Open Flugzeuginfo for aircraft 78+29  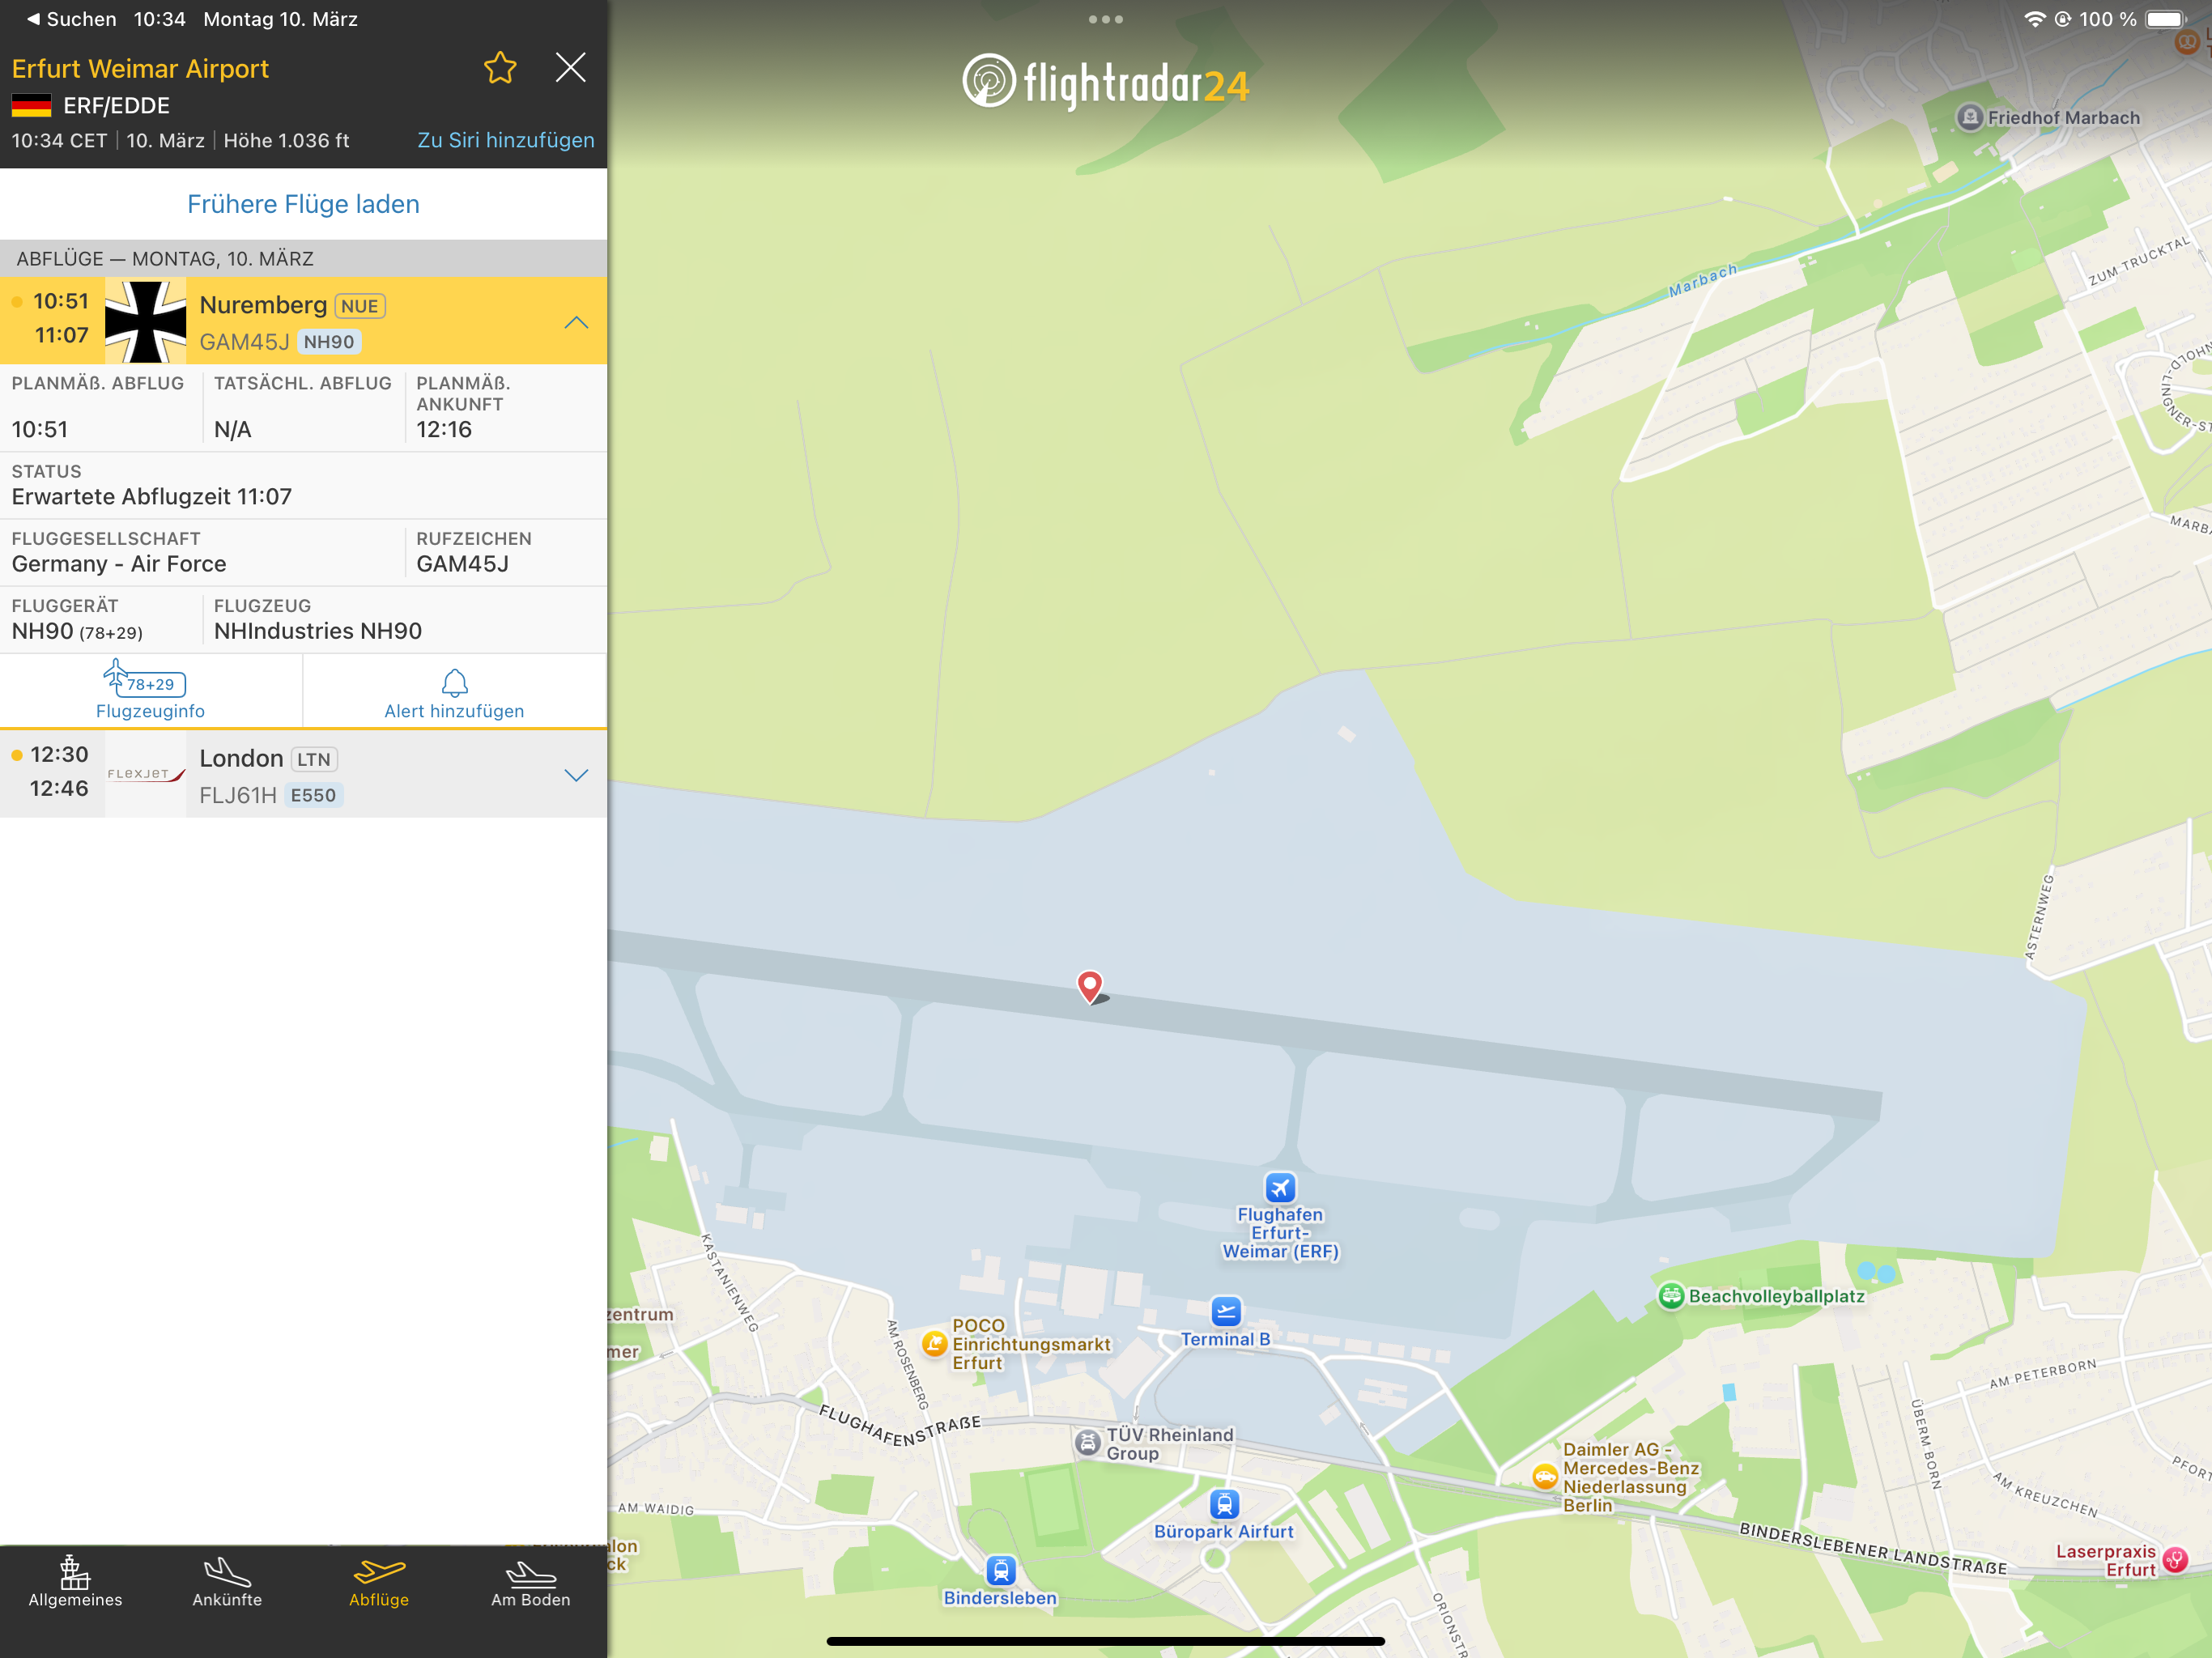click(150, 691)
